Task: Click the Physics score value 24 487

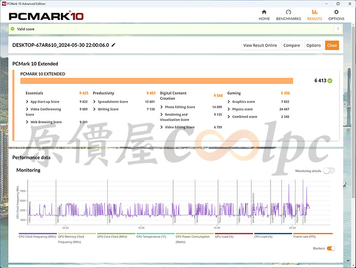Action: pos(284,109)
